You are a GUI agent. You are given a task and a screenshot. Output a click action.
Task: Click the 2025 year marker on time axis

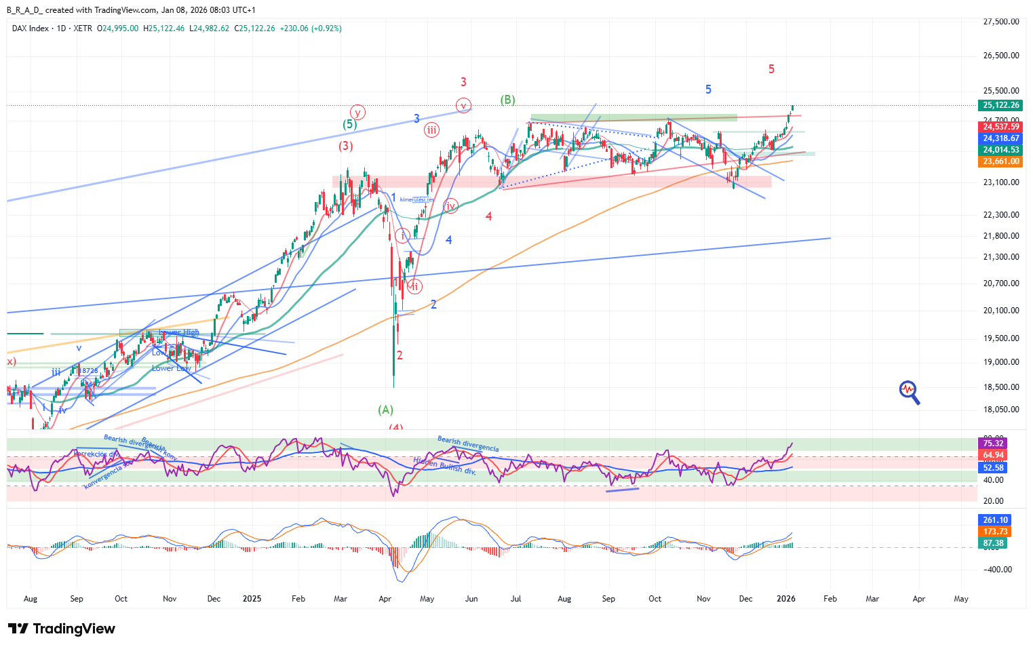pyautogui.click(x=252, y=599)
